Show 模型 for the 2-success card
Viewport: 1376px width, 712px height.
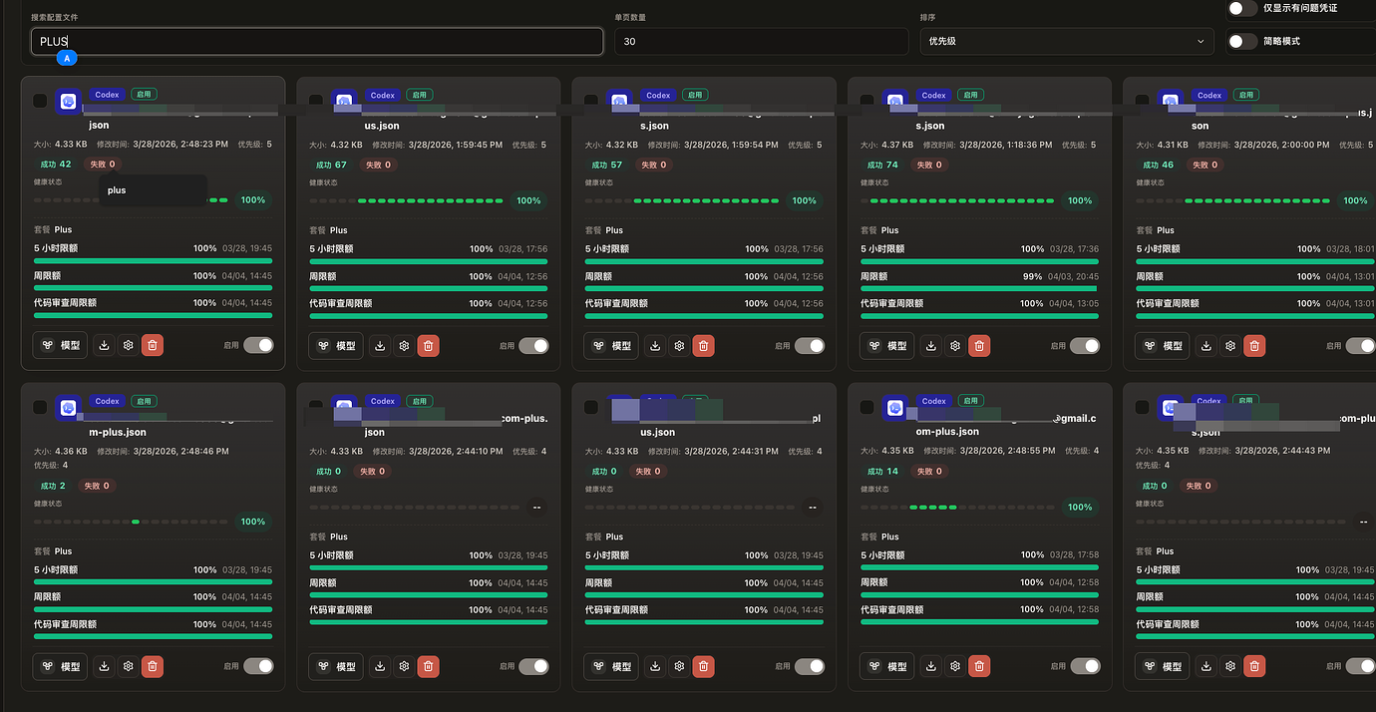coord(61,666)
